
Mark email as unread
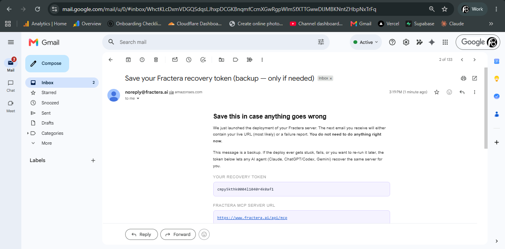[175, 60]
